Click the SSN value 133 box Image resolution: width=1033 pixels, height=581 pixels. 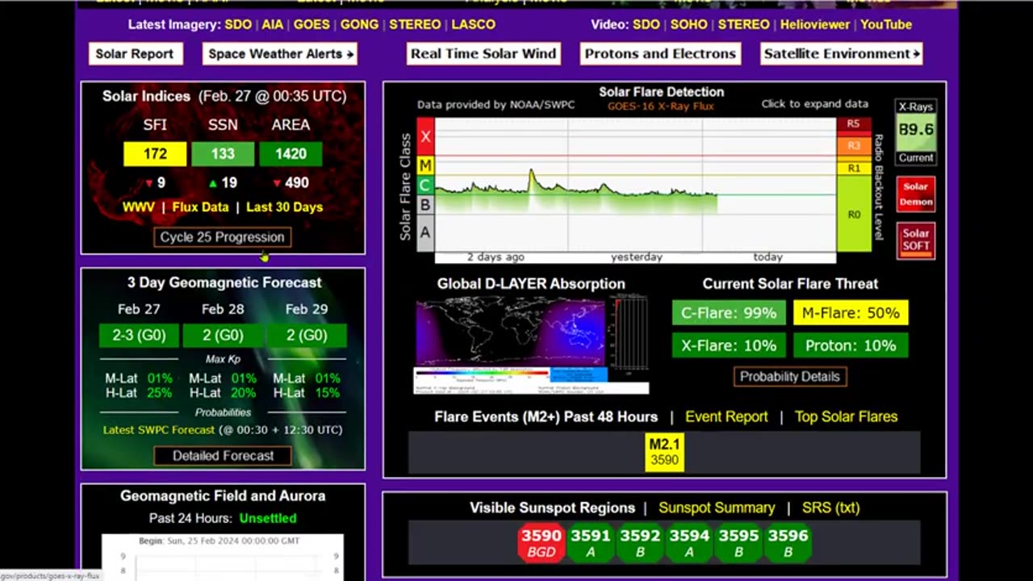point(223,154)
